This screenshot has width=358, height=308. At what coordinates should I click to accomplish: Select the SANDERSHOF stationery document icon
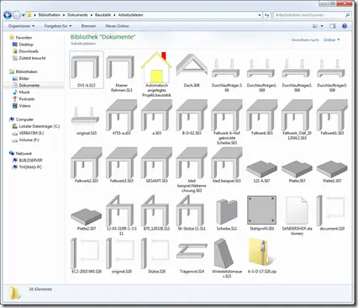click(x=297, y=210)
